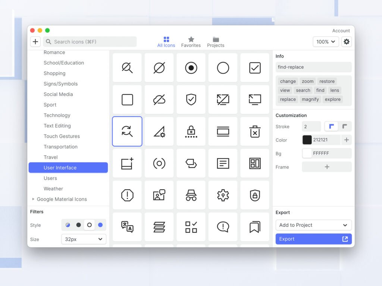
Task: Select the Technology category
Action: [x=57, y=115]
